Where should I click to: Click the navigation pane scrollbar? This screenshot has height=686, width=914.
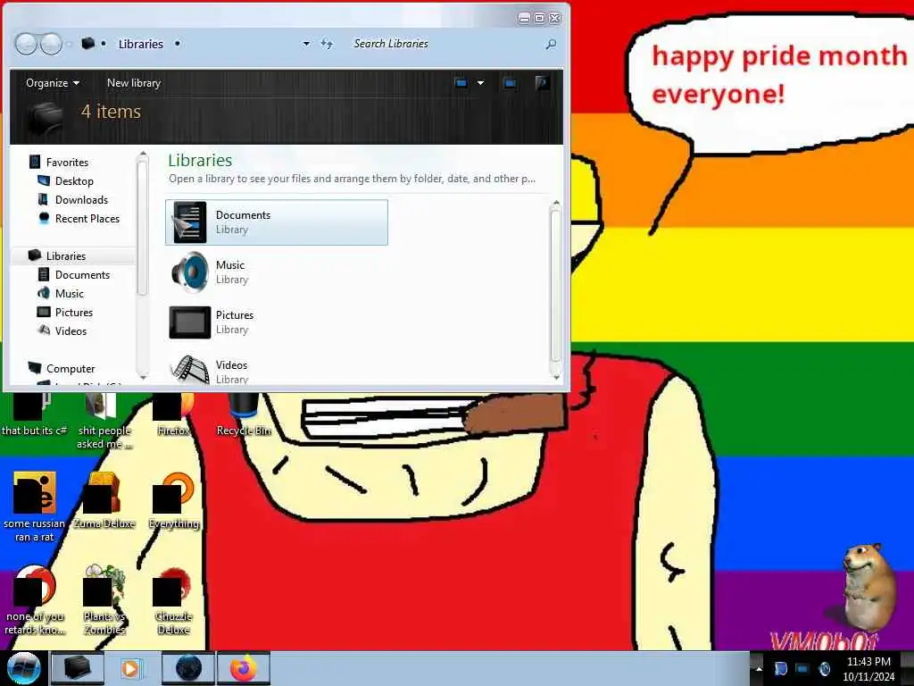pyautogui.click(x=142, y=228)
